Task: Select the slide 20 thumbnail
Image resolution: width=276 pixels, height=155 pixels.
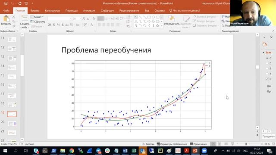Action: (x=12, y=124)
